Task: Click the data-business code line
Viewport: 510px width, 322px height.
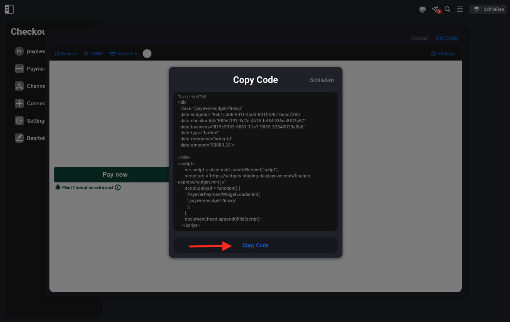Action: 242,127
